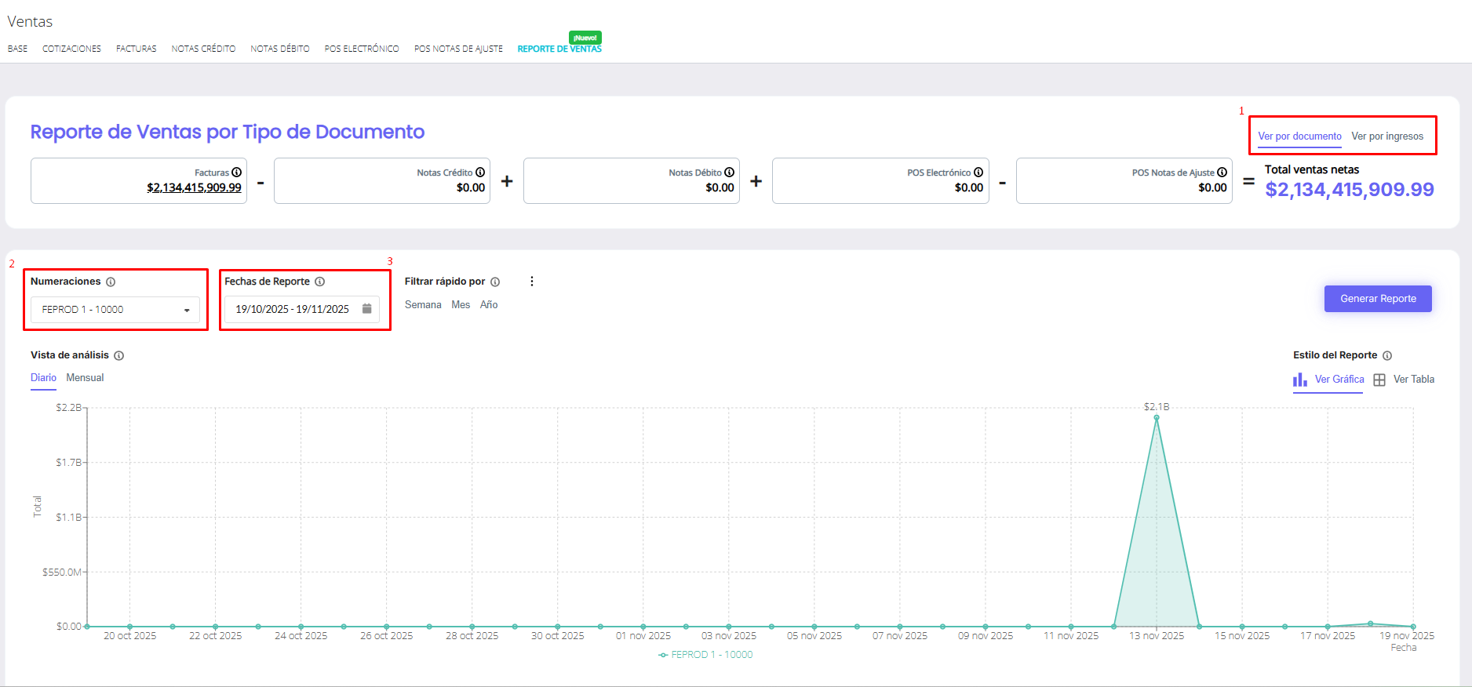Image resolution: width=1472 pixels, height=687 pixels.
Task: Filter quickly by Semana
Action: click(423, 305)
